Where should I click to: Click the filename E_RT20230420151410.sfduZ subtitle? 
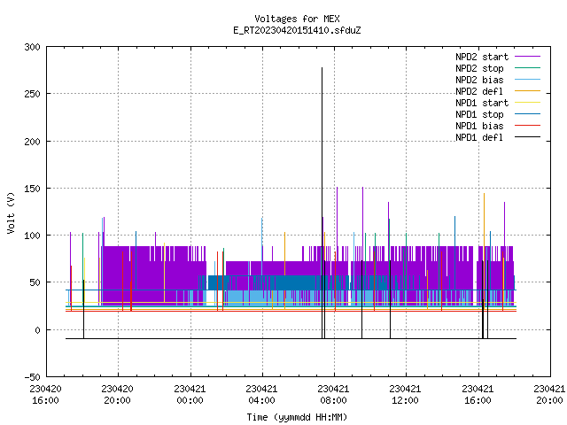pos(297,30)
